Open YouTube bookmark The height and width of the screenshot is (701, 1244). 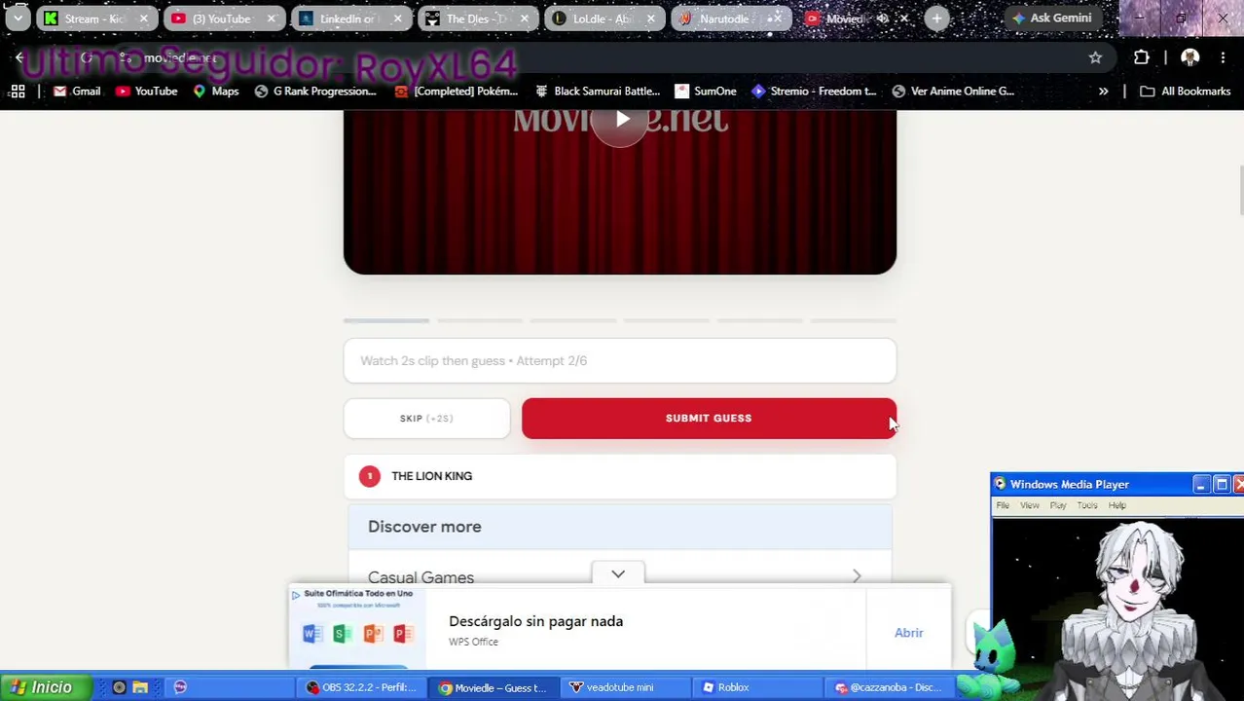(146, 92)
